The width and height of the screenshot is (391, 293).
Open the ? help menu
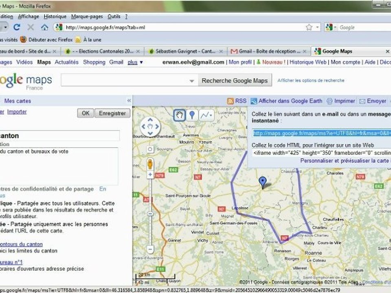(126, 16)
